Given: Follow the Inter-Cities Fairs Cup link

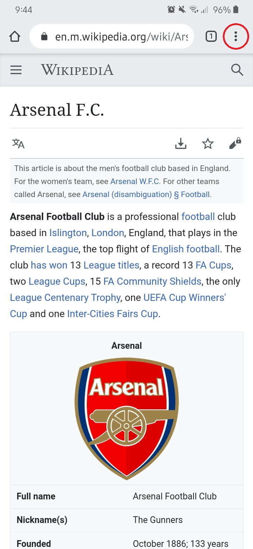Looking at the screenshot, I should [x=112, y=314].
